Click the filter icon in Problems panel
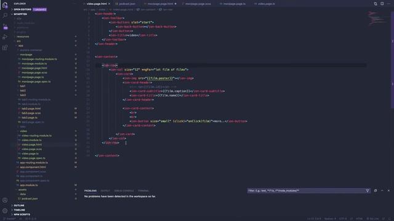Viewport: 394px width, 221px height. [x=368, y=191]
